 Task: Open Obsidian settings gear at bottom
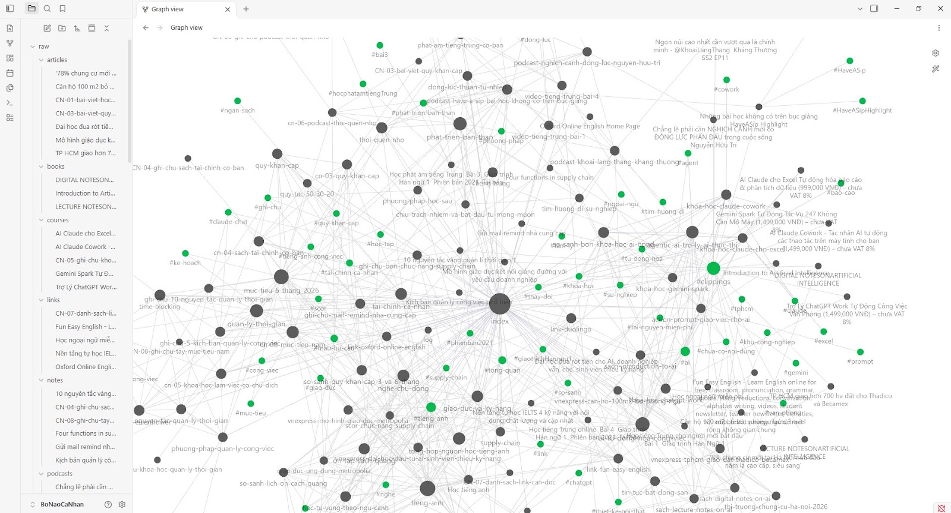pyautogui.click(x=122, y=504)
